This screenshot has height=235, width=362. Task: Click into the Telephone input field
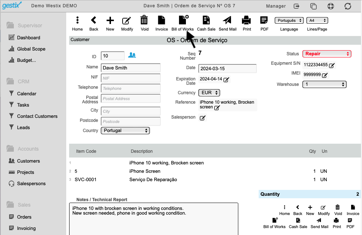point(131,88)
